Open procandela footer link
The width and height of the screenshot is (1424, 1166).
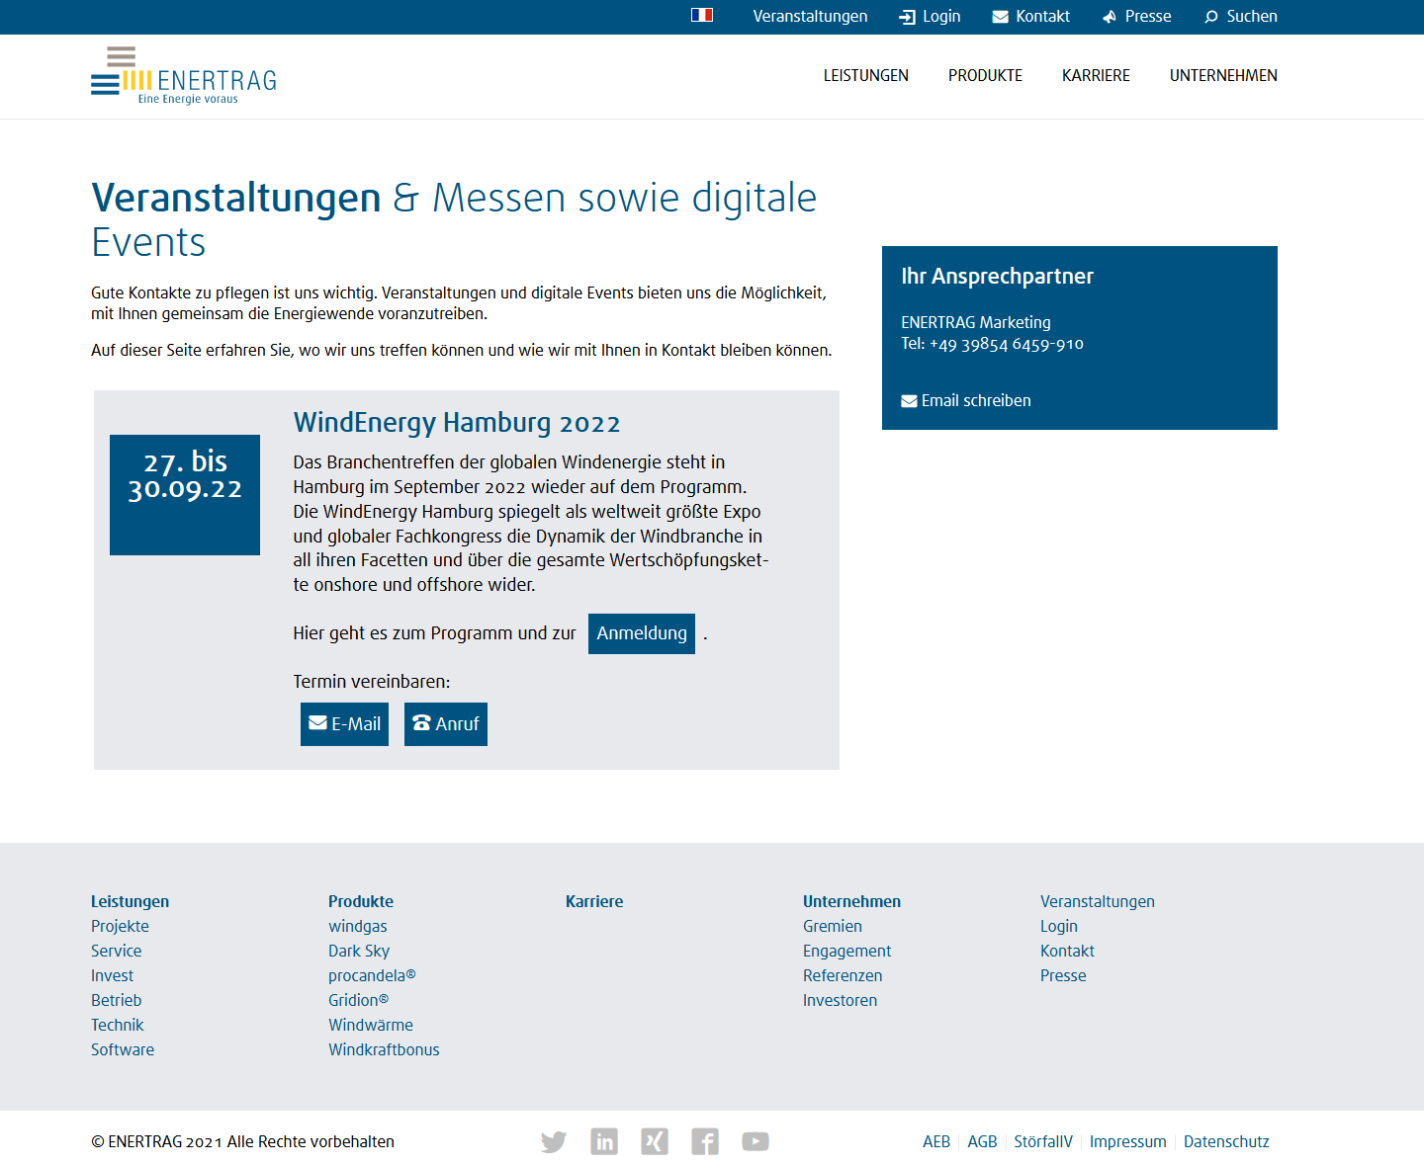(x=372, y=975)
